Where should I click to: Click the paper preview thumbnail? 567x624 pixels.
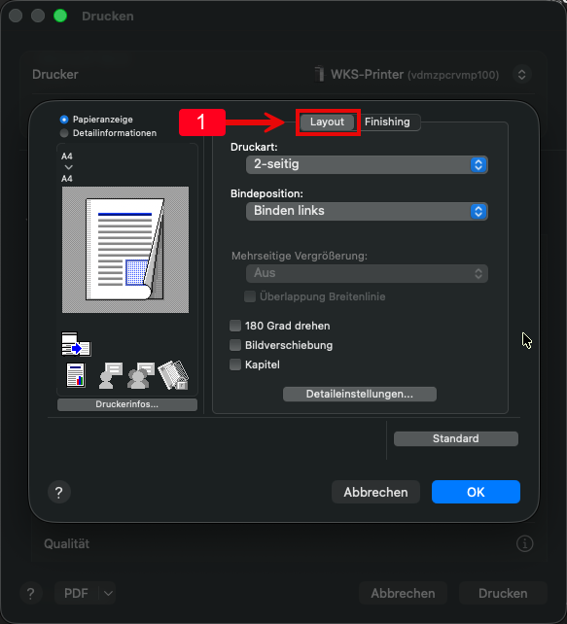point(125,250)
